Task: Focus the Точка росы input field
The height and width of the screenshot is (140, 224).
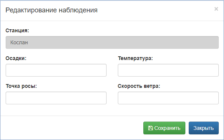Action: click(56, 98)
